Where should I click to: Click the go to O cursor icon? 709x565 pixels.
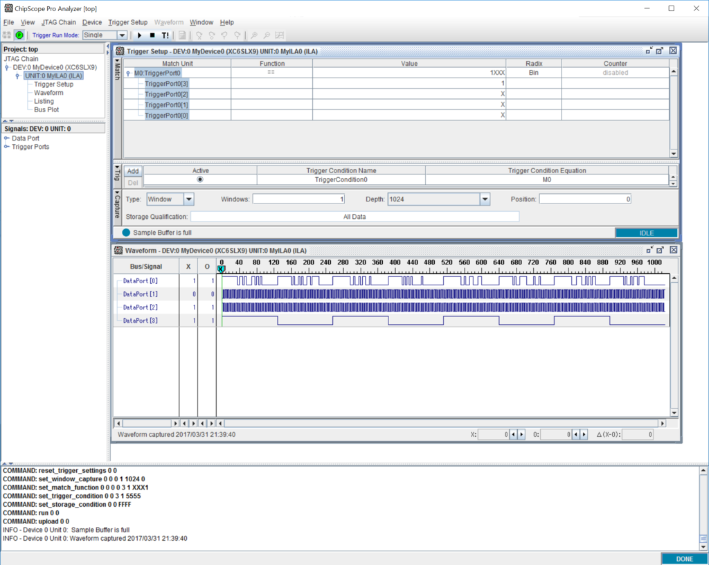point(212,35)
